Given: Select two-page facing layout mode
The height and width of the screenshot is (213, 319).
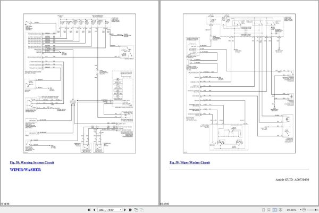Looking at the screenshot, I should click(x=275, y=210).
